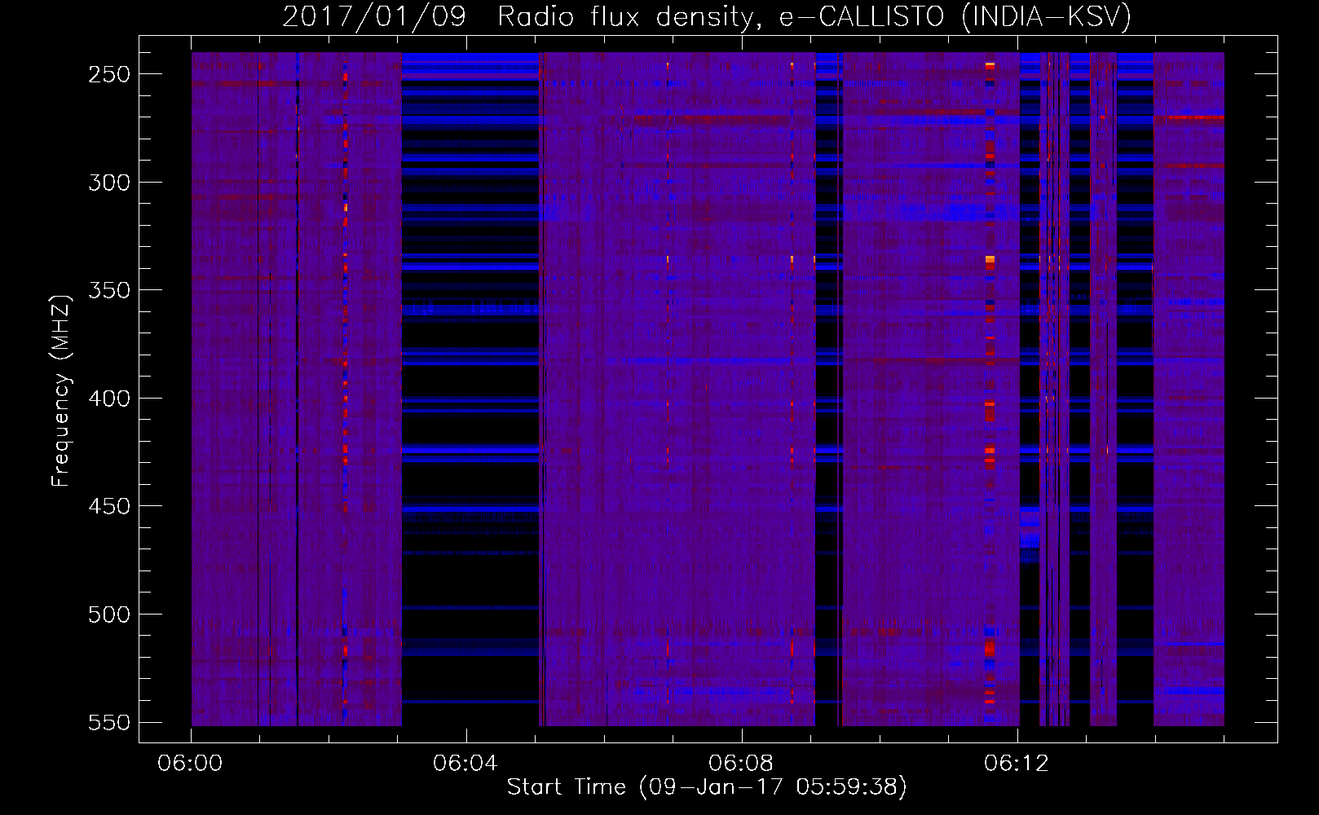This screenshot has height=815, width=1319.
Task: Click the 06:04 time tick label
Action: (x=465, y=764)
